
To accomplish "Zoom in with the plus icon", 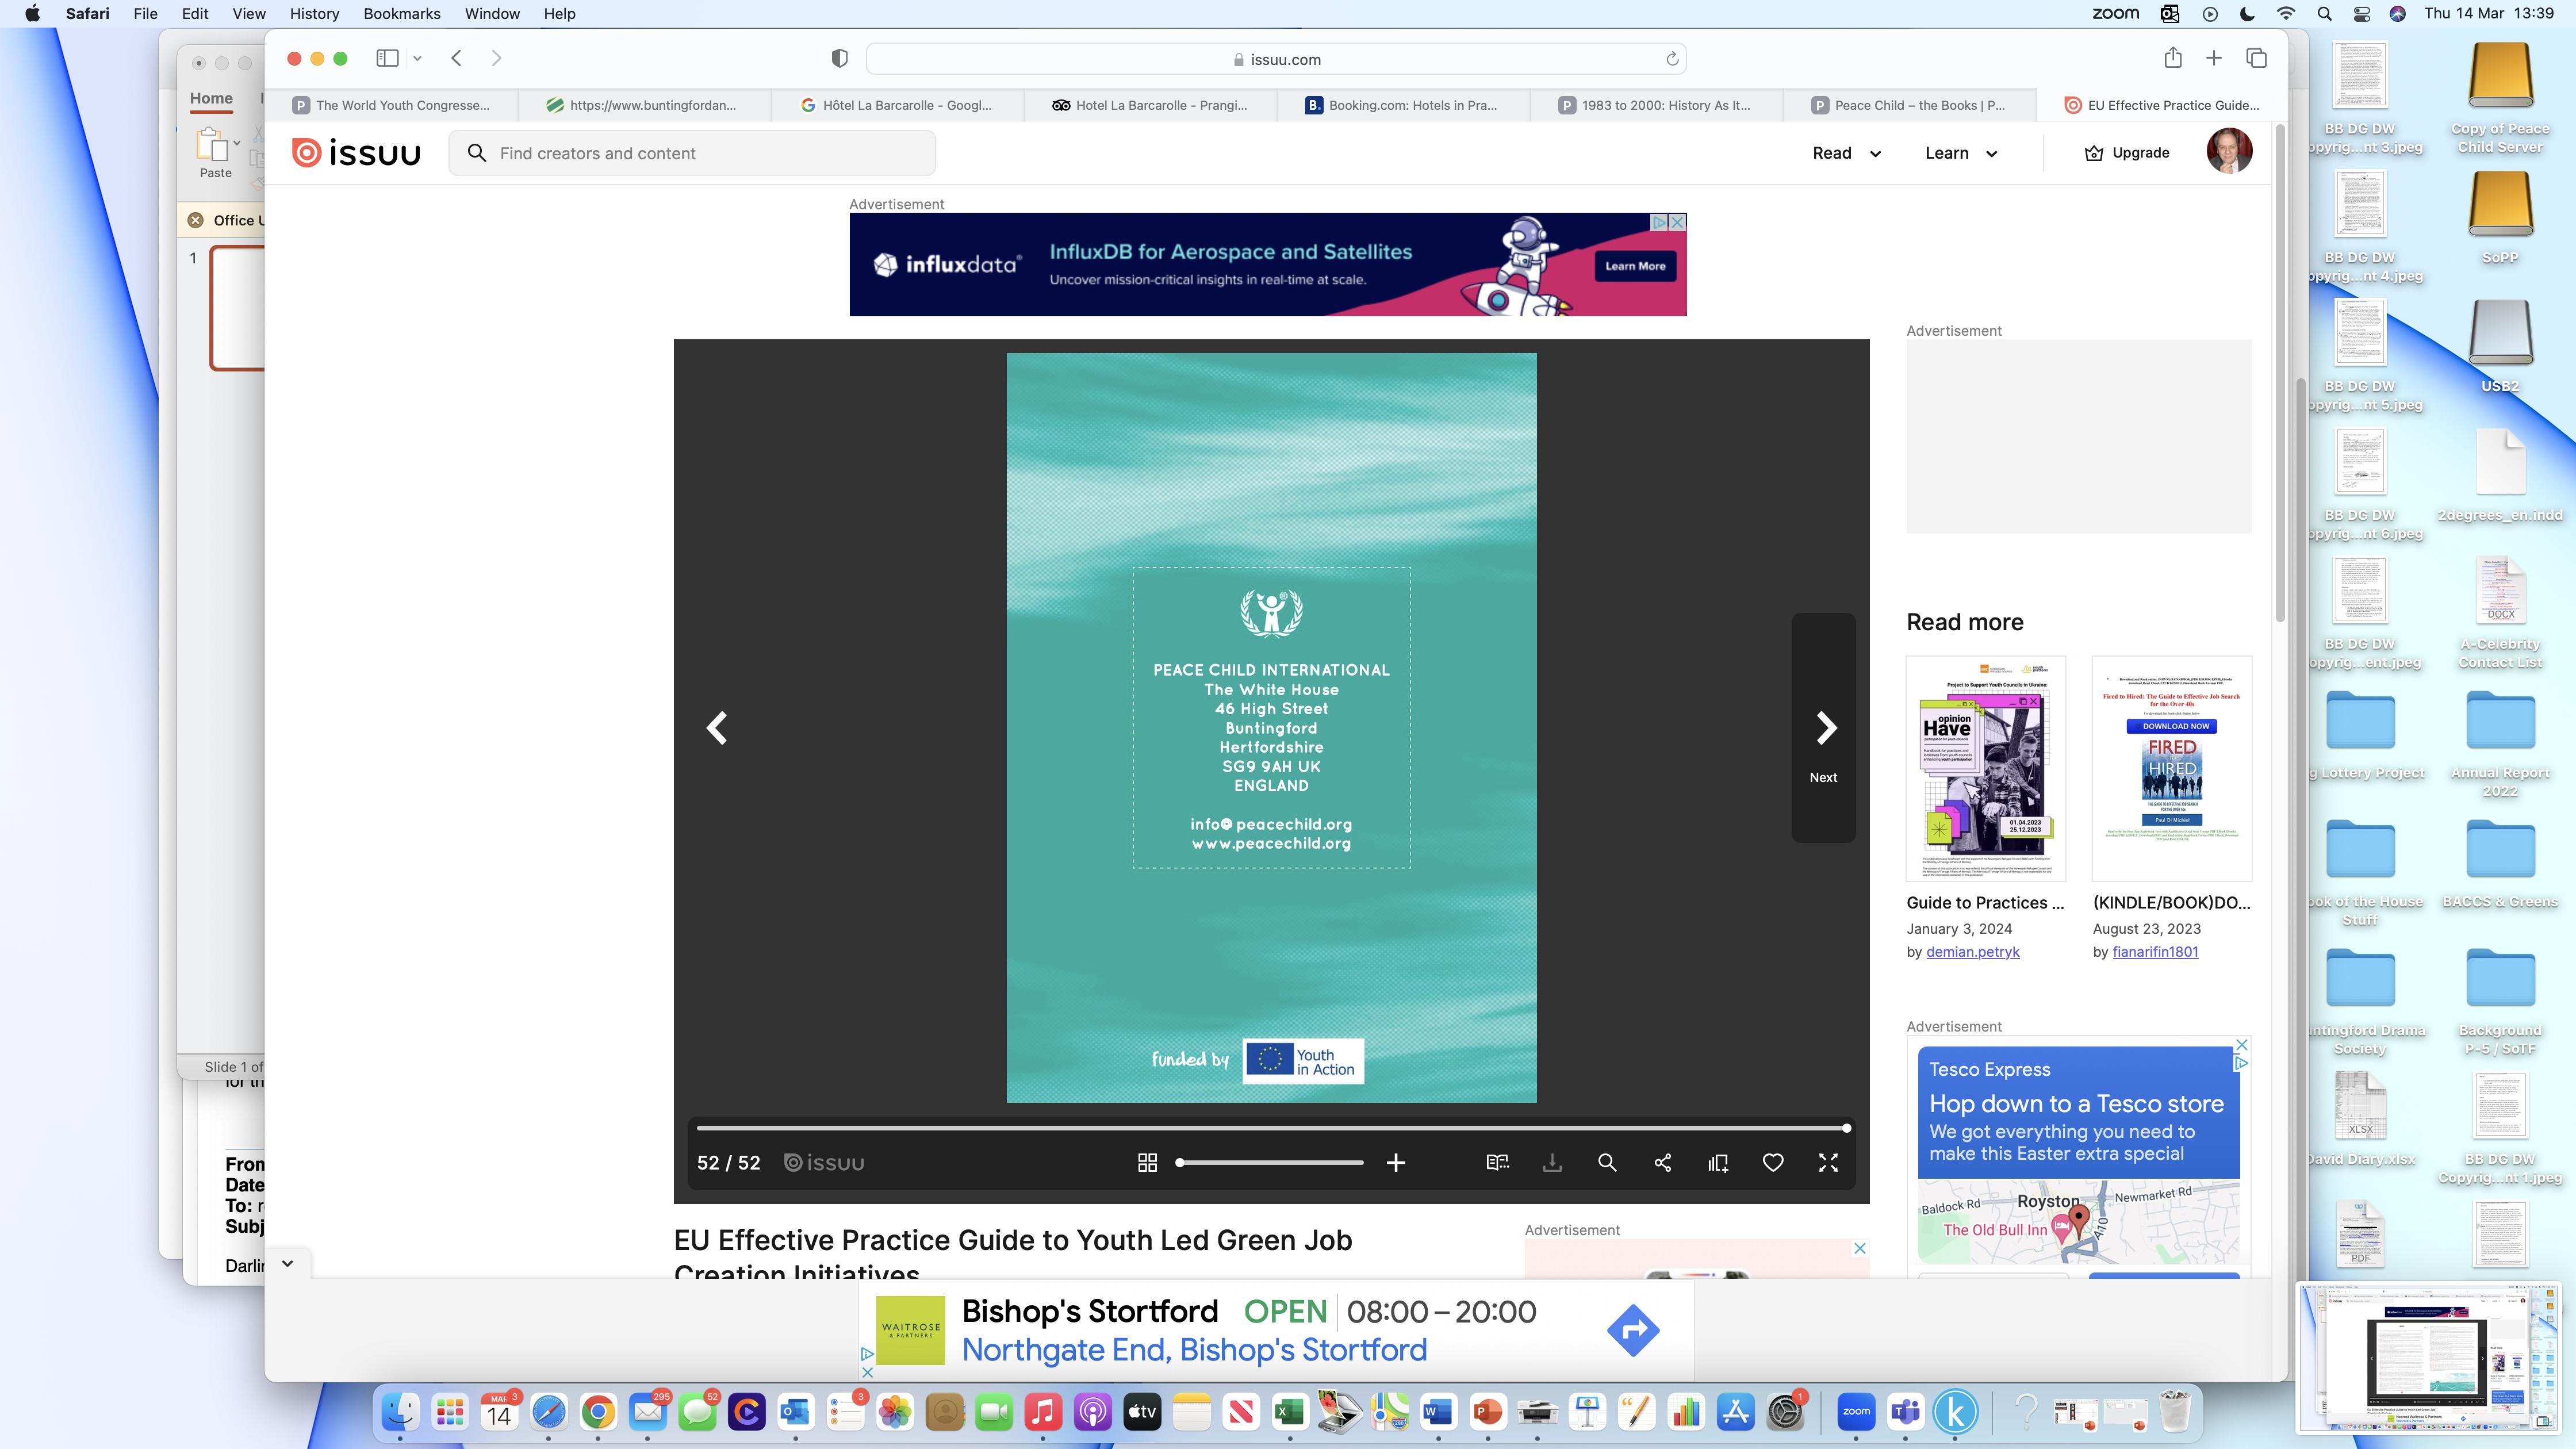I will coord(1395,1162).
